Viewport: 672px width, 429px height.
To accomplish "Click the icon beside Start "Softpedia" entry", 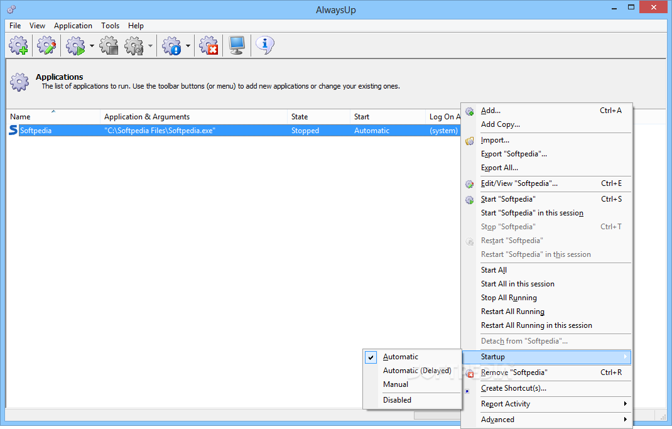I will tap(470, 200).
